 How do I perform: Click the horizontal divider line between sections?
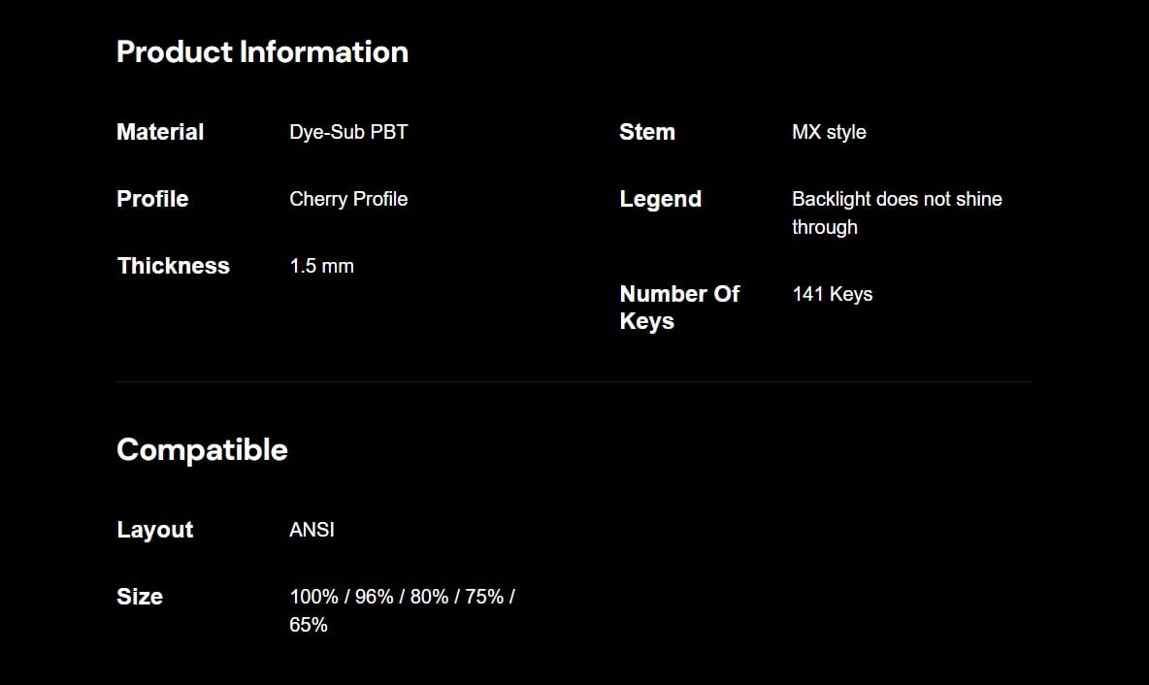tap(574, 381)
